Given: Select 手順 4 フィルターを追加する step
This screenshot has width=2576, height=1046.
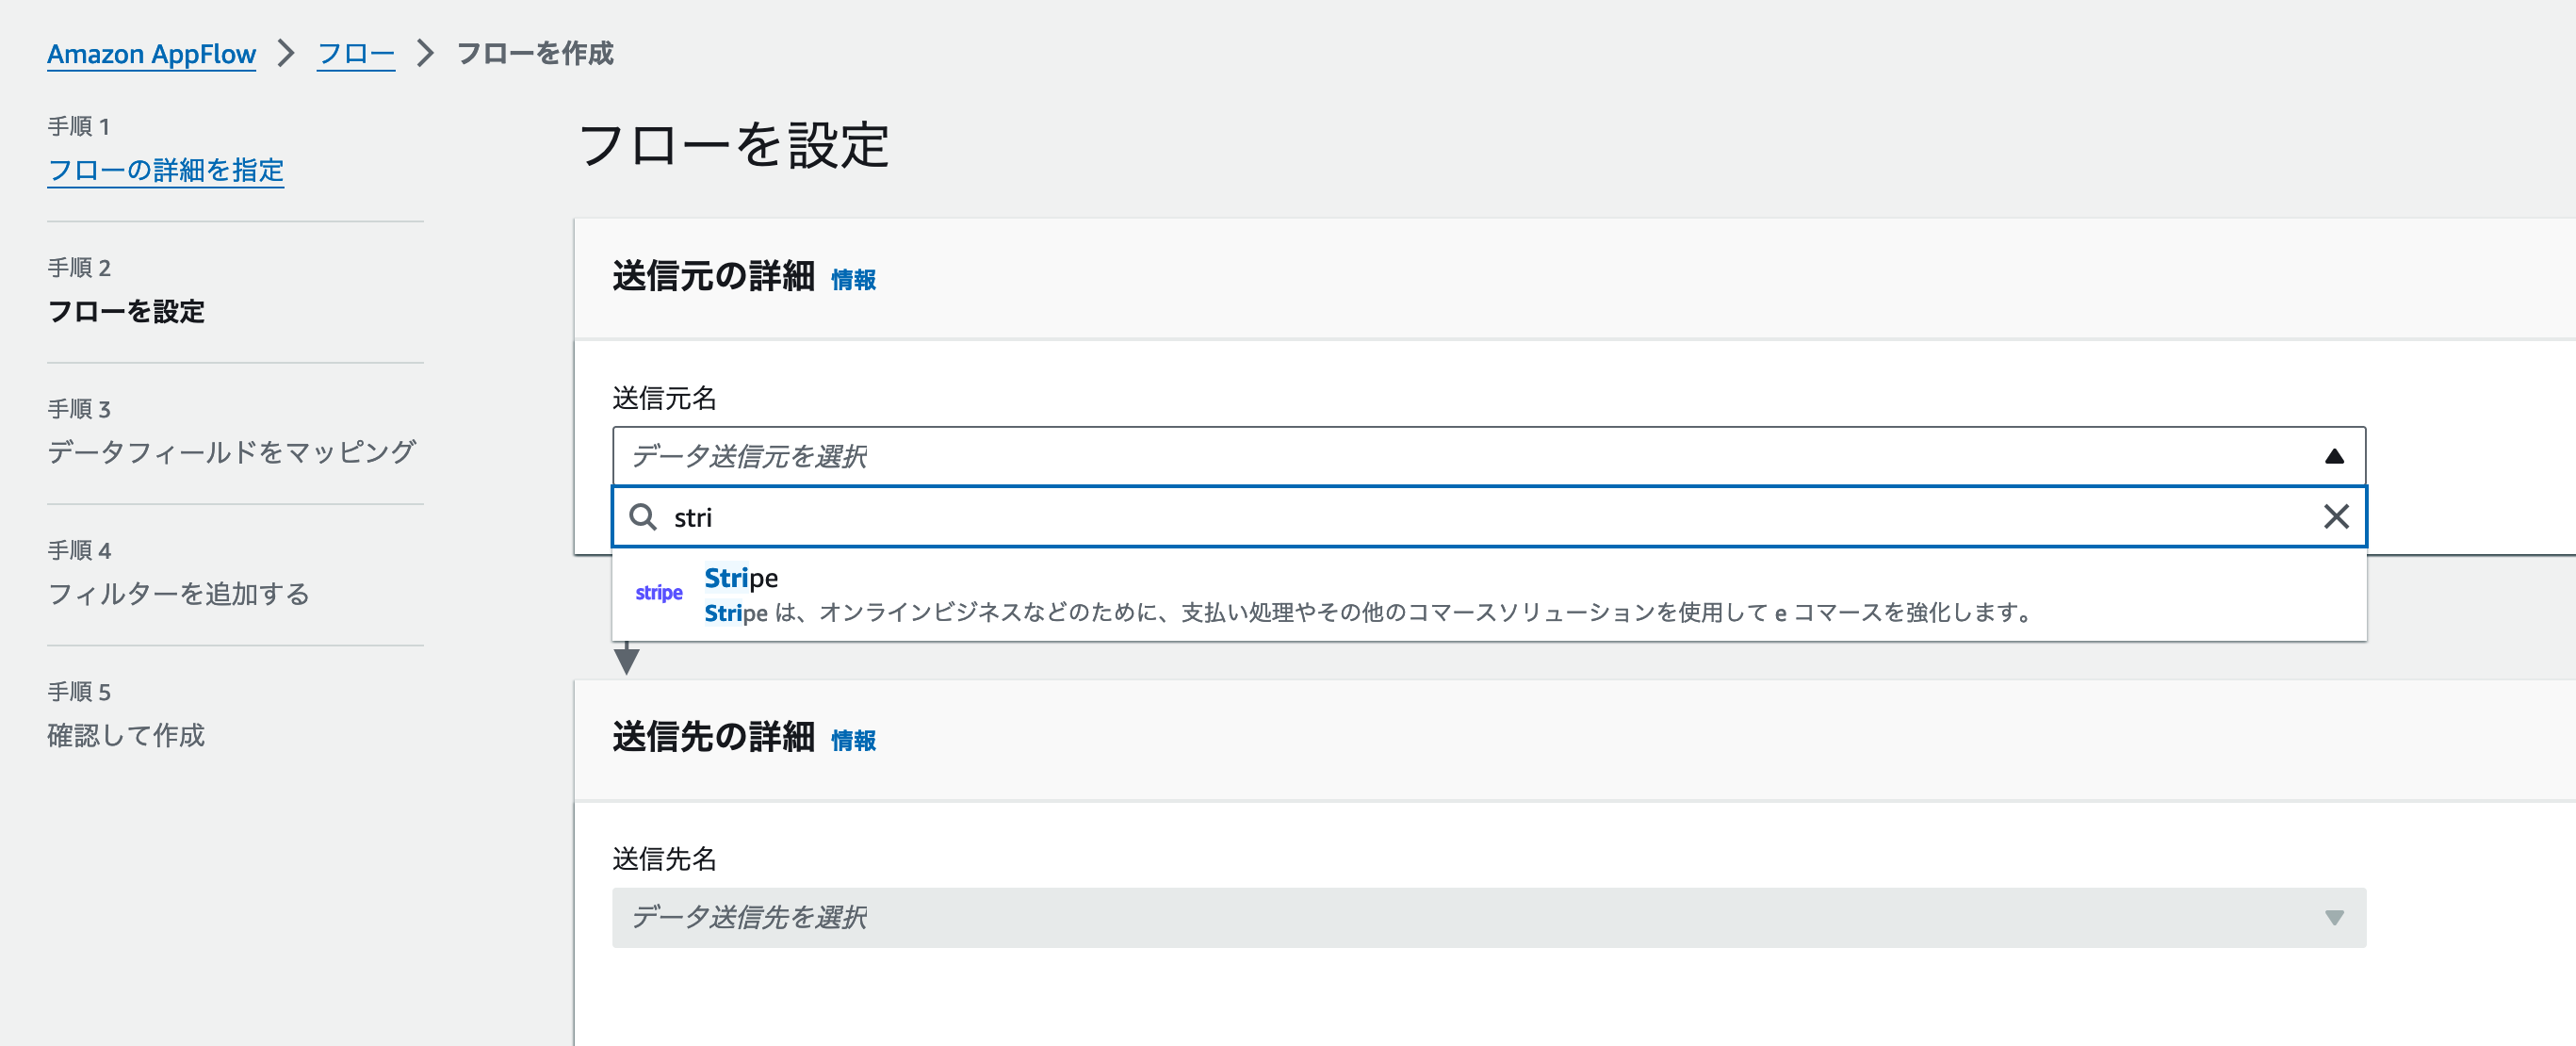Looking at the screenshot, I should point(179,593).
